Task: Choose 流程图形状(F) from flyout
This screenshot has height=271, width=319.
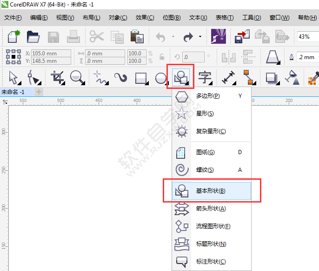Action: (x=212, y=226)
